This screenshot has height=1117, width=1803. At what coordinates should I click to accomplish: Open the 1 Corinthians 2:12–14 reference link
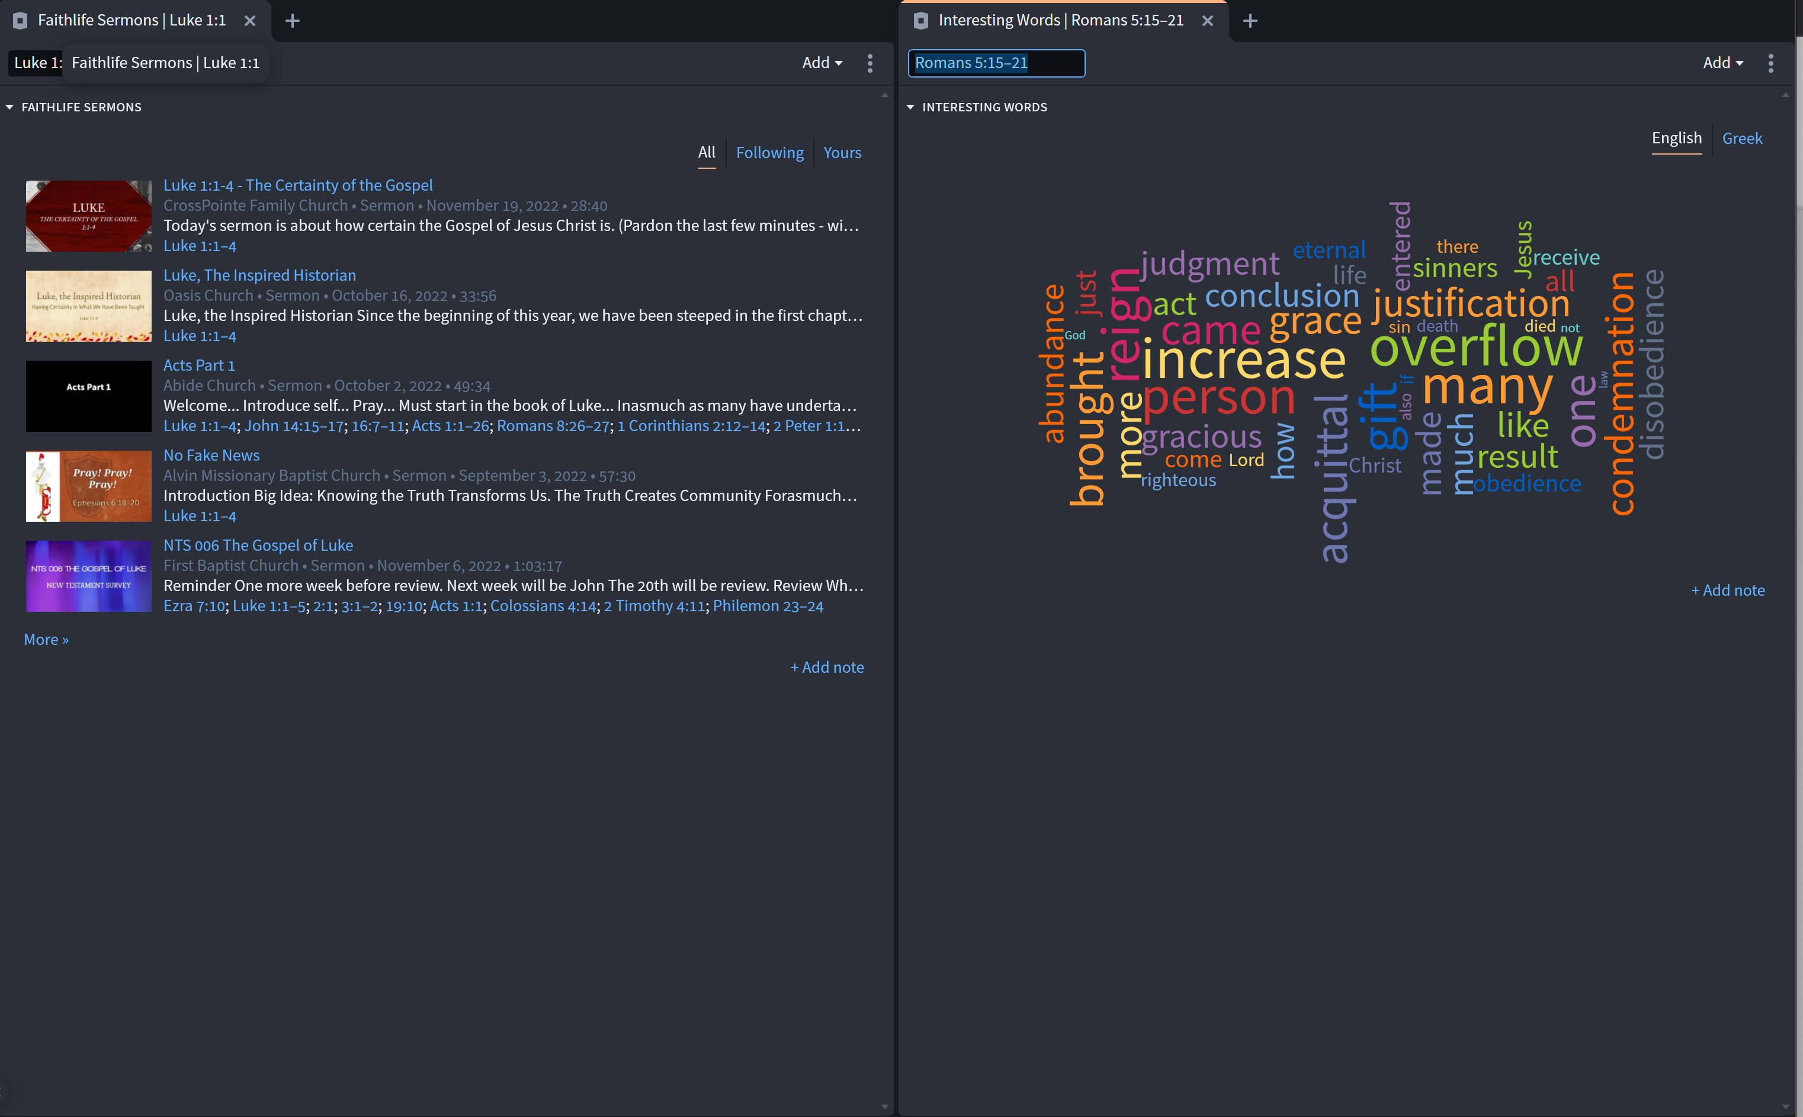691,425
